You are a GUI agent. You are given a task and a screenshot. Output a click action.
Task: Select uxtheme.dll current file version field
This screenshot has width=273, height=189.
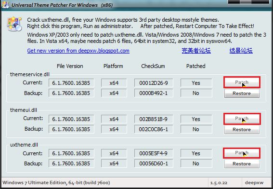[71, 153]
